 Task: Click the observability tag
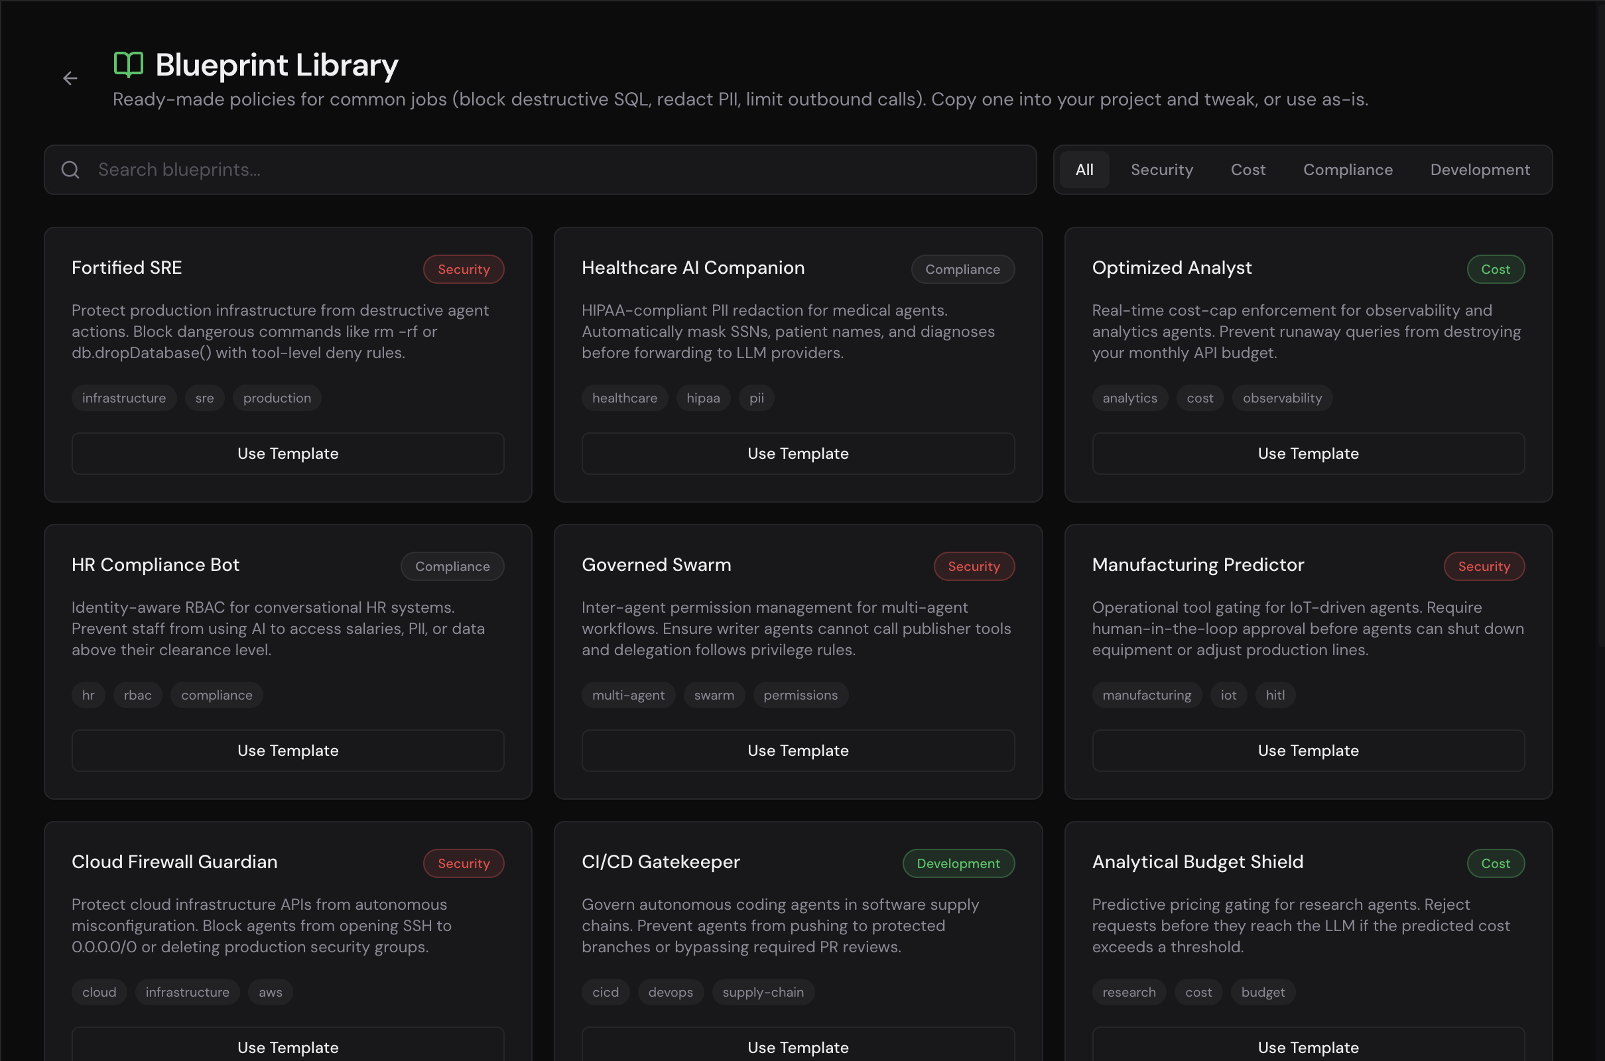(1281, 398)
